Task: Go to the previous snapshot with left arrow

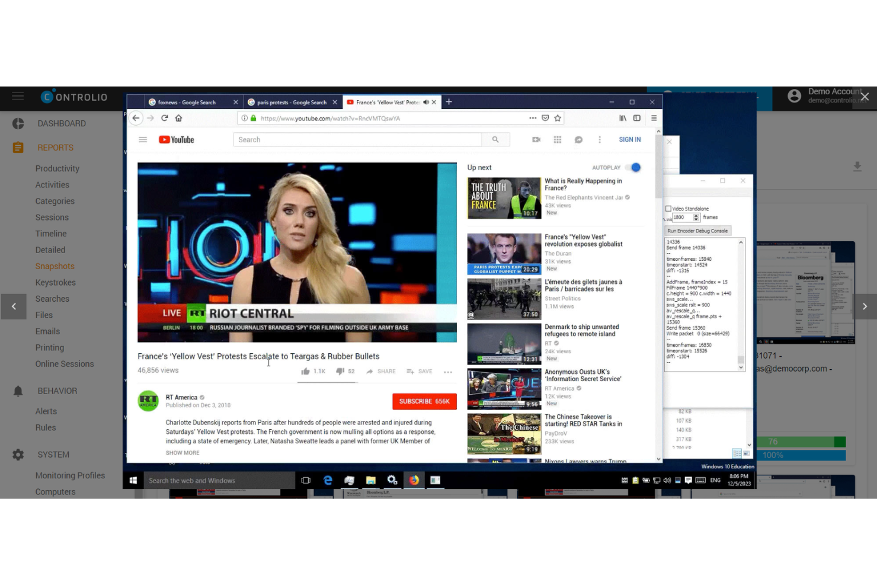Action: [x=14, y=306]
